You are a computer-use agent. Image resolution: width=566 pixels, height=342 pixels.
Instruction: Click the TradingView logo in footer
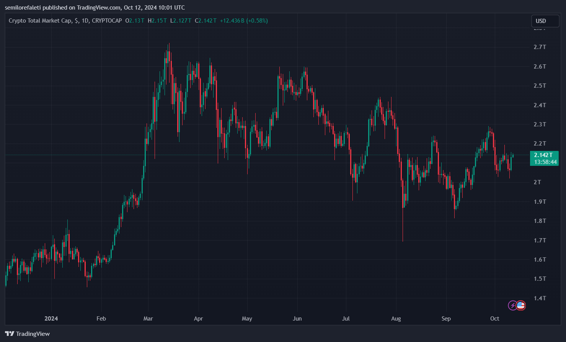click(28, 334)
